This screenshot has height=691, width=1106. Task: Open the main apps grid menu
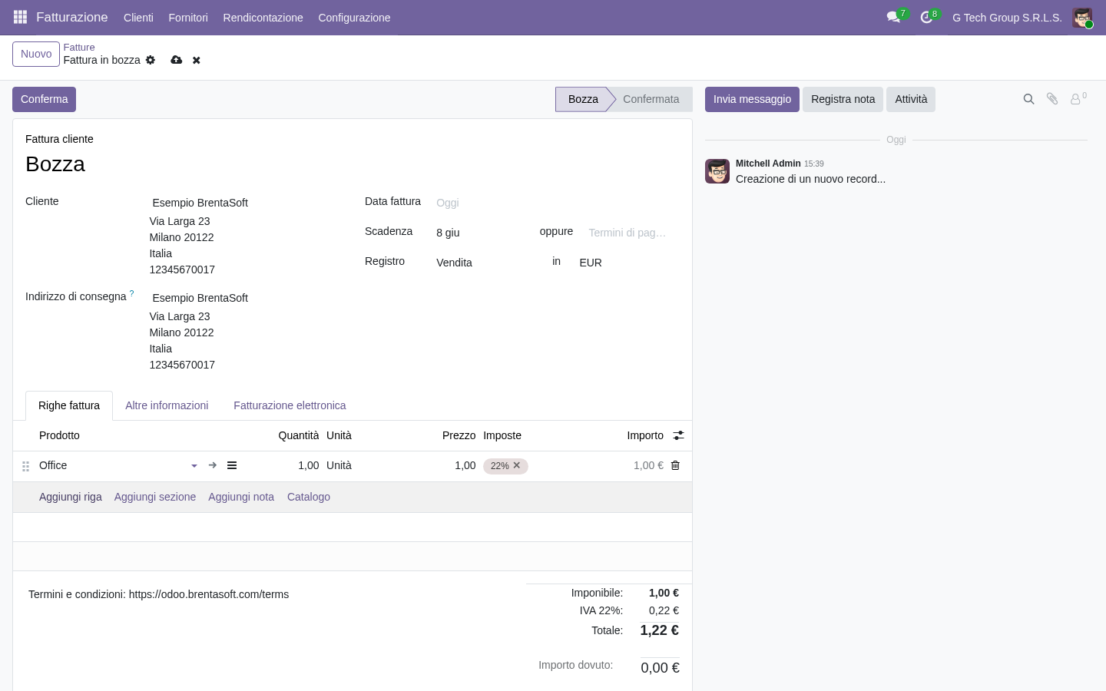[21, 17]
